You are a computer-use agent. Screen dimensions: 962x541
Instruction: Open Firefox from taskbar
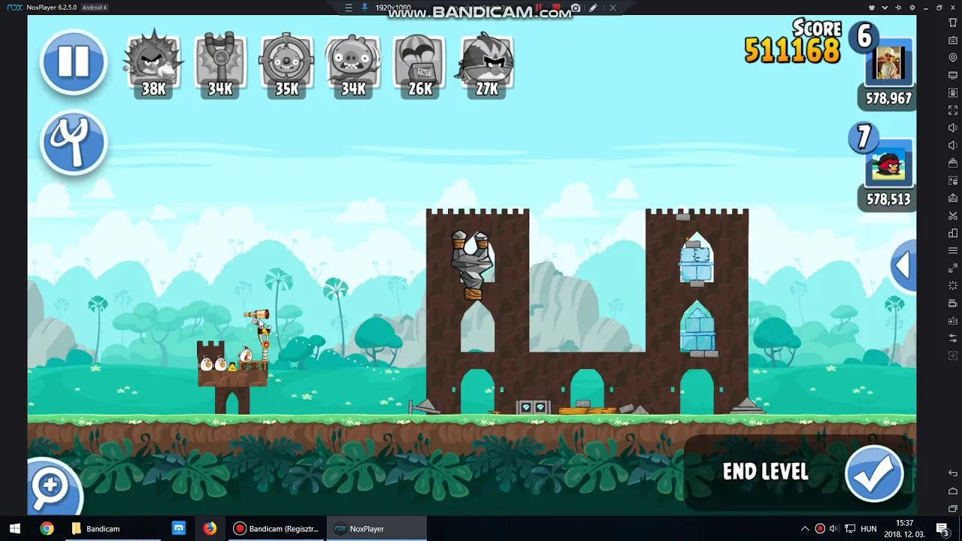(210, 529)
